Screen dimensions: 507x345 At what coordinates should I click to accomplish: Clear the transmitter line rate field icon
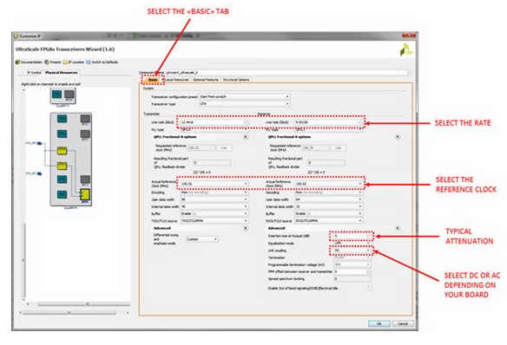click(x=247, y=122)
